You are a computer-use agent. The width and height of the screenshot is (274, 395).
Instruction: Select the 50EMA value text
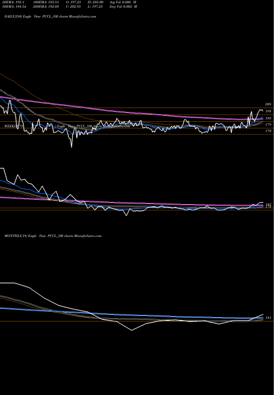point(14,7)
